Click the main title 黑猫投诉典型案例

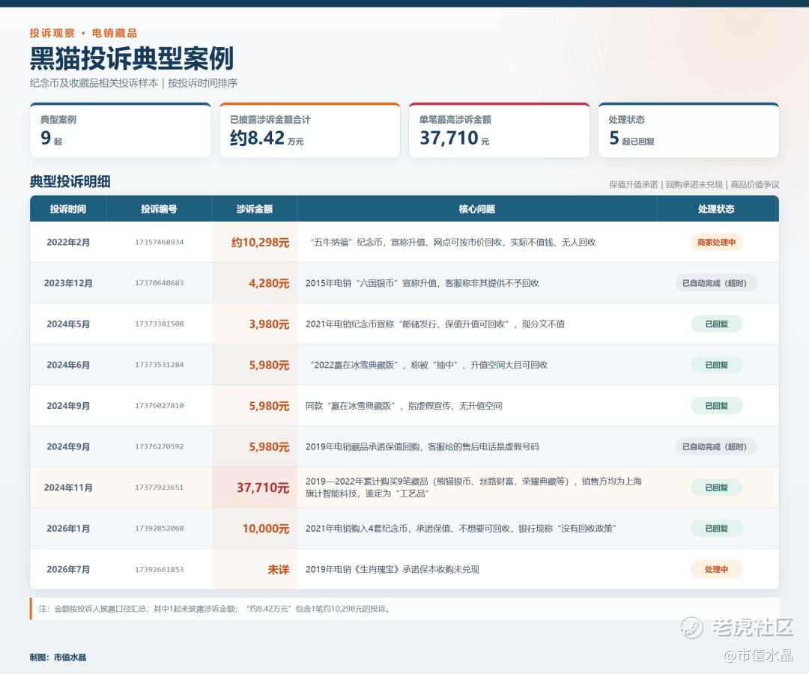(x=132, y=58)
